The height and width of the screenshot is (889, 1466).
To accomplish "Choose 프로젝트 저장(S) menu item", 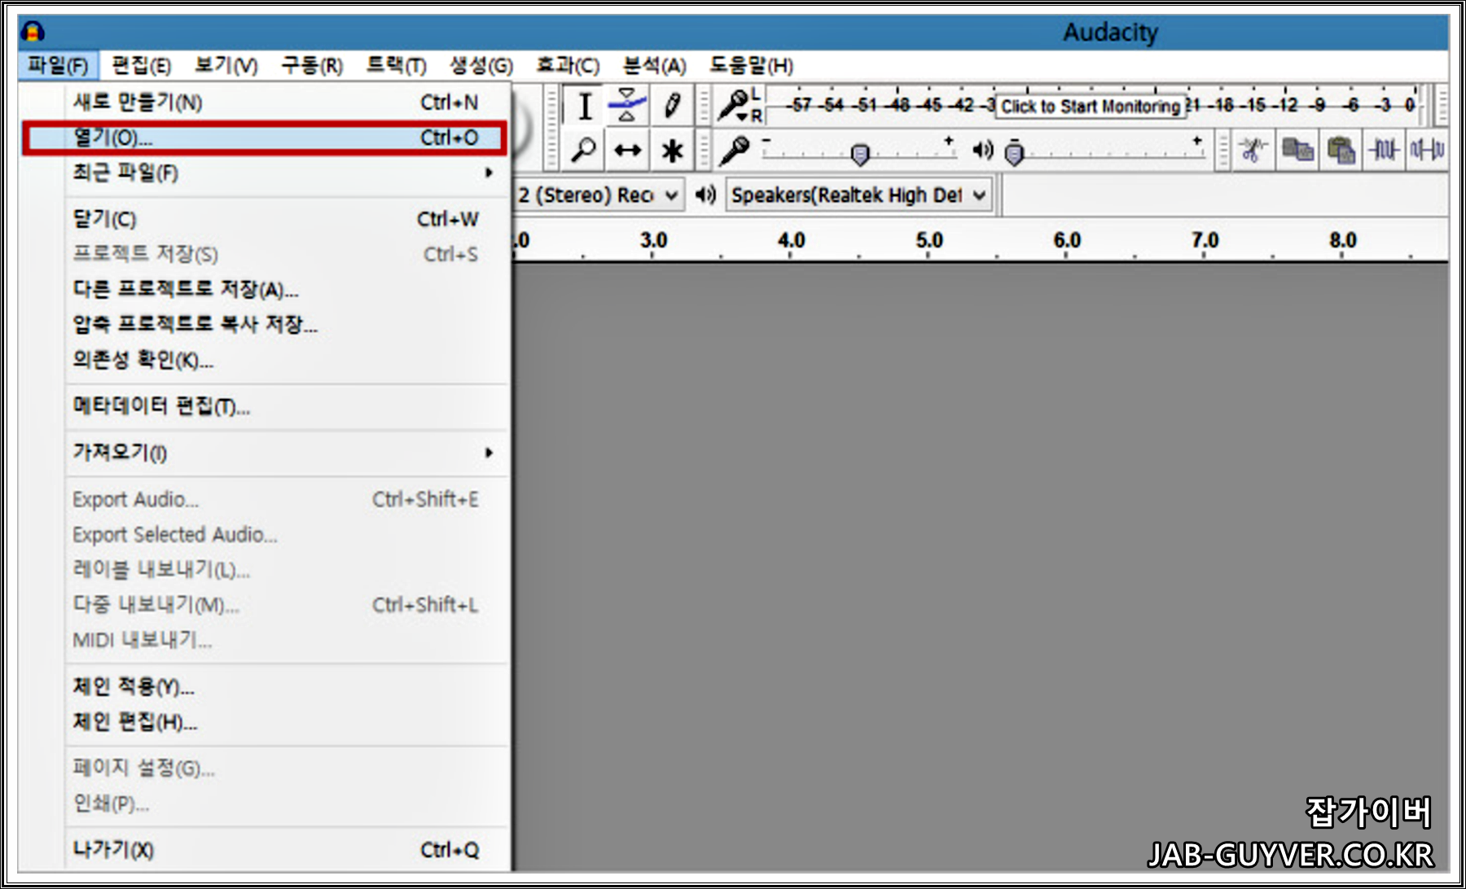I will click(266, 254).
